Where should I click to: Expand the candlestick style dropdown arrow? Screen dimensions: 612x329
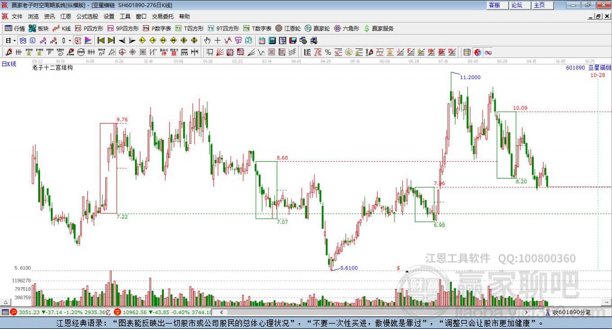point(70,41)
